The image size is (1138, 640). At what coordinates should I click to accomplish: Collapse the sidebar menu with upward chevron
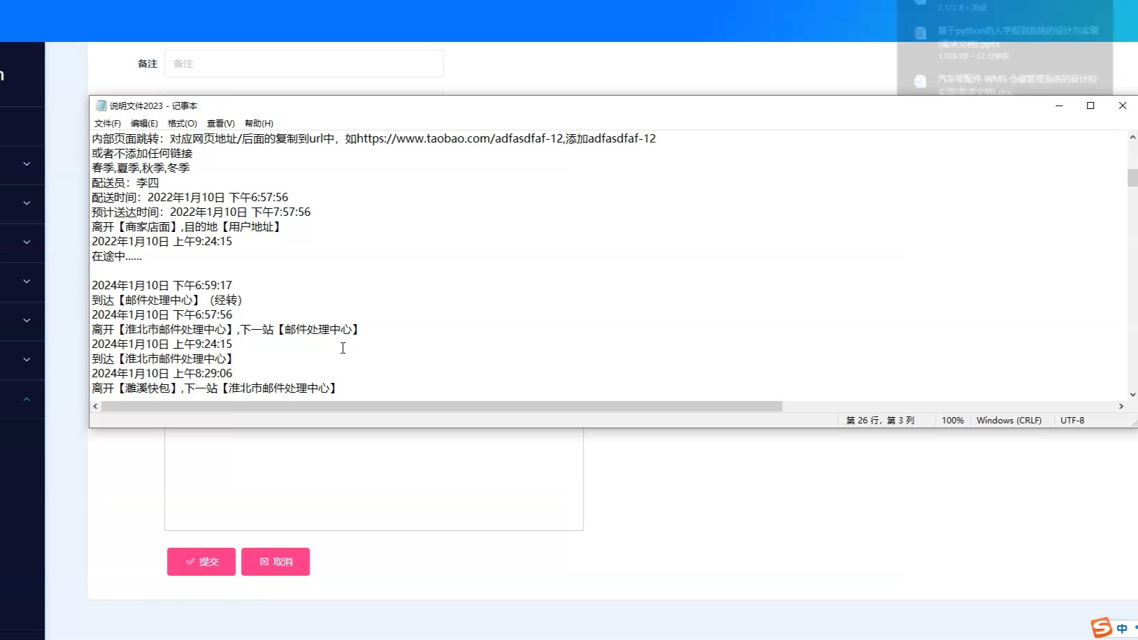(x=27, y=399)
